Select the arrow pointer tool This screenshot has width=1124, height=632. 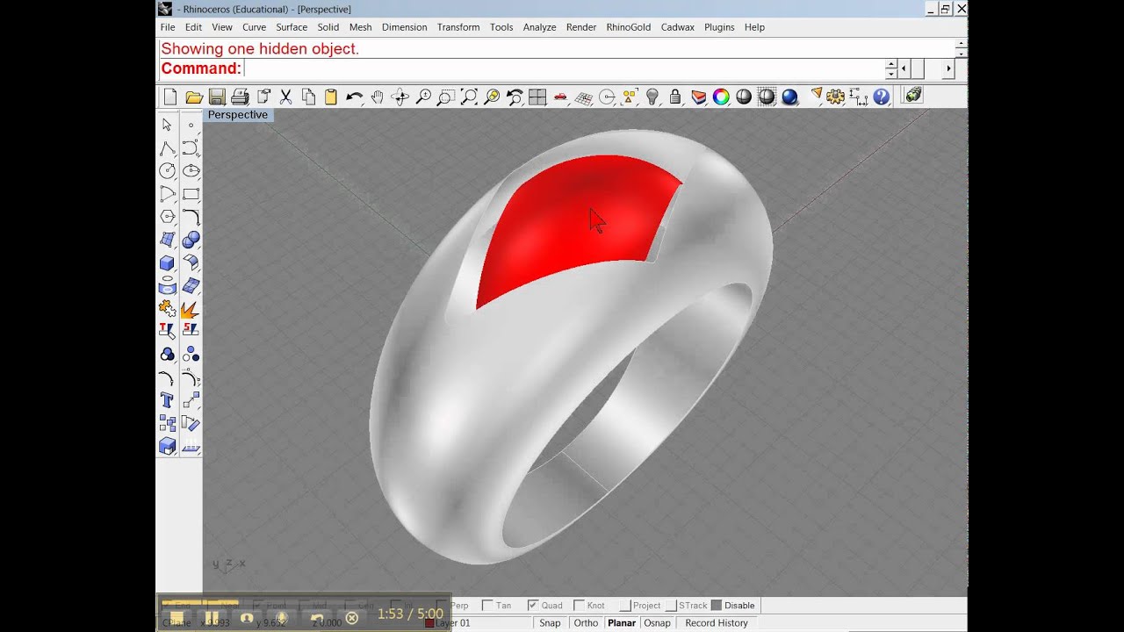point(167,125)
